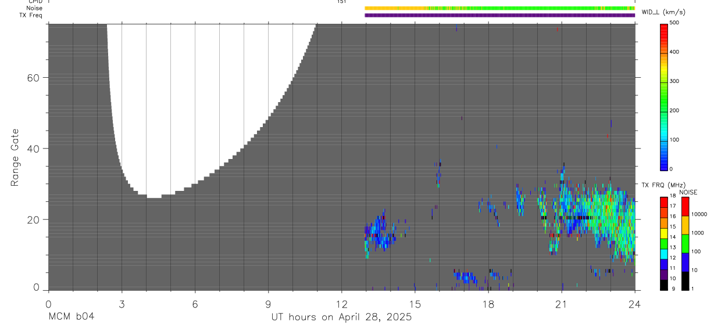The image size is (714, 329).
Task: Click the '24' hour tick label
Action: tap(634, 304)
